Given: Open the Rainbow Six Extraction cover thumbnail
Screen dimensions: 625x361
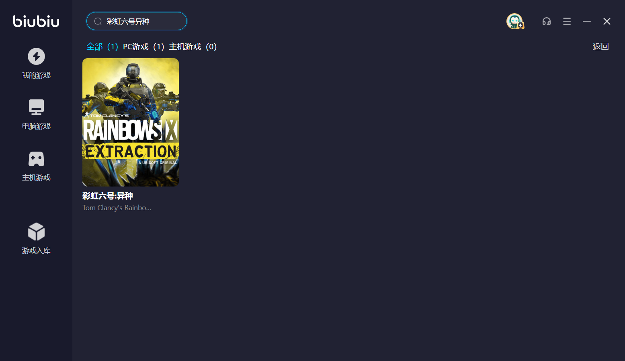Looking at the screenshot, I should [131, 122].
